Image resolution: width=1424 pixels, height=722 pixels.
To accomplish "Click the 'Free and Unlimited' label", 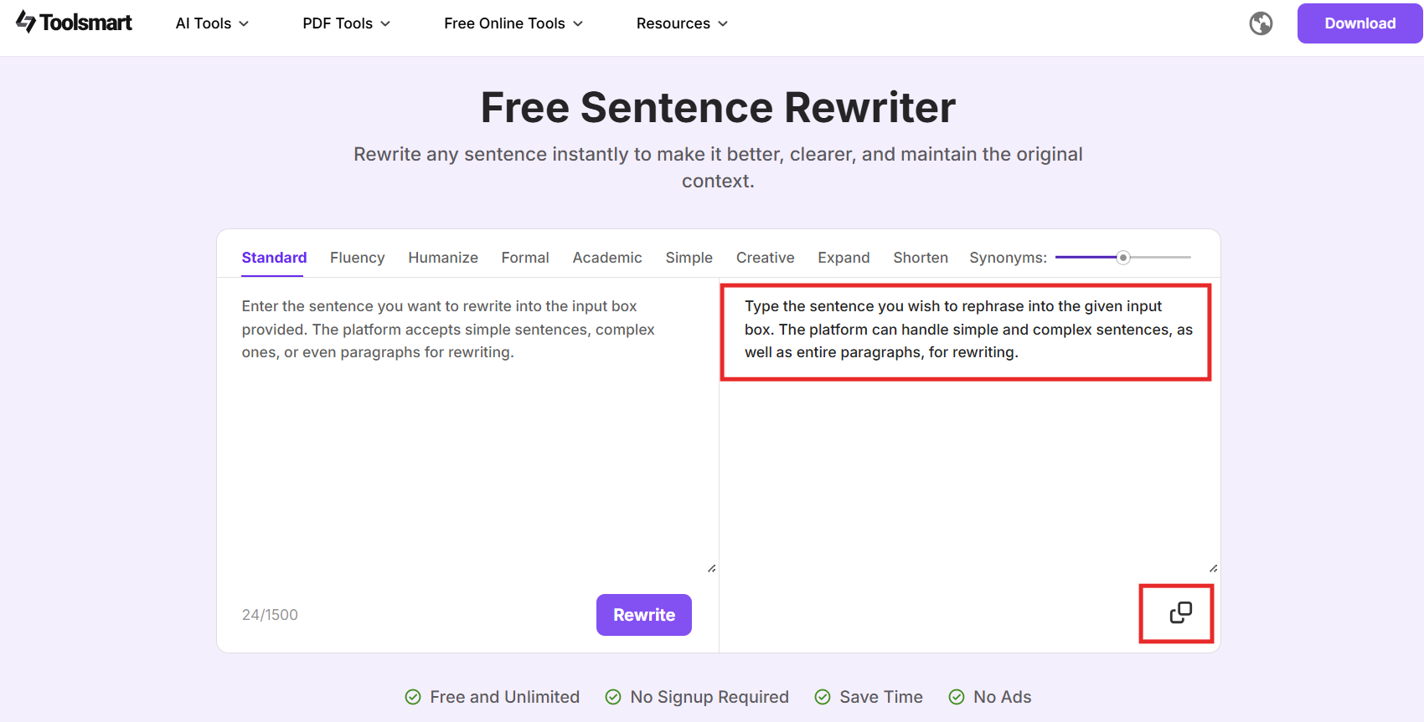I will point(504,697).
